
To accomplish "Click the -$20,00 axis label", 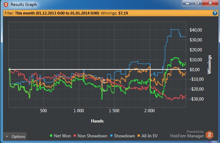I will pyautogui.click(x=197, y=89).
